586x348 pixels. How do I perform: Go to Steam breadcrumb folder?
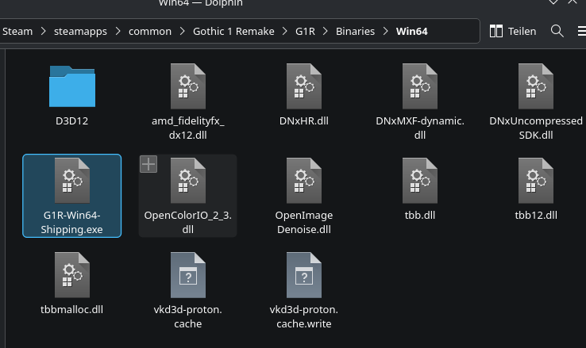(17, 32)
